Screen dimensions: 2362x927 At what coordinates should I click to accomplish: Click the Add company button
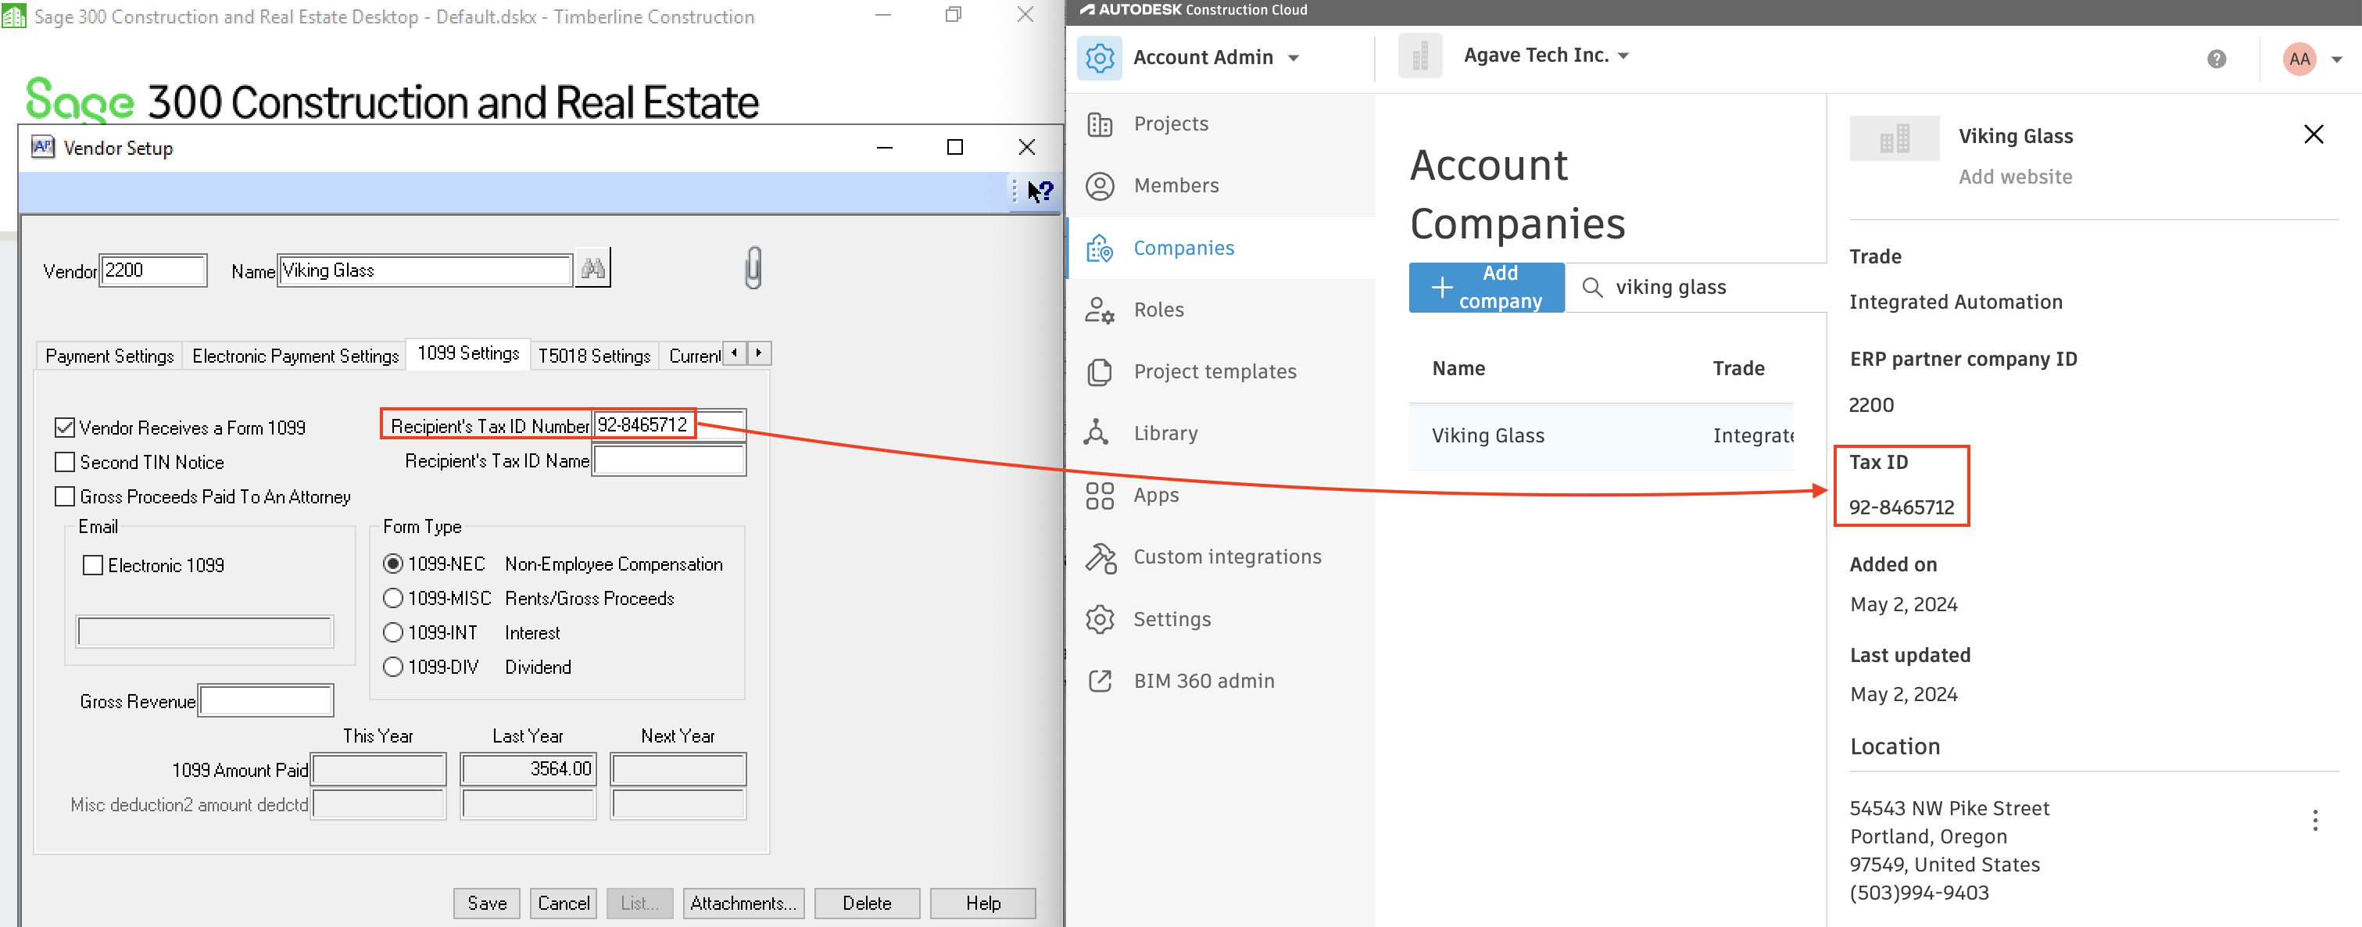1487,288
